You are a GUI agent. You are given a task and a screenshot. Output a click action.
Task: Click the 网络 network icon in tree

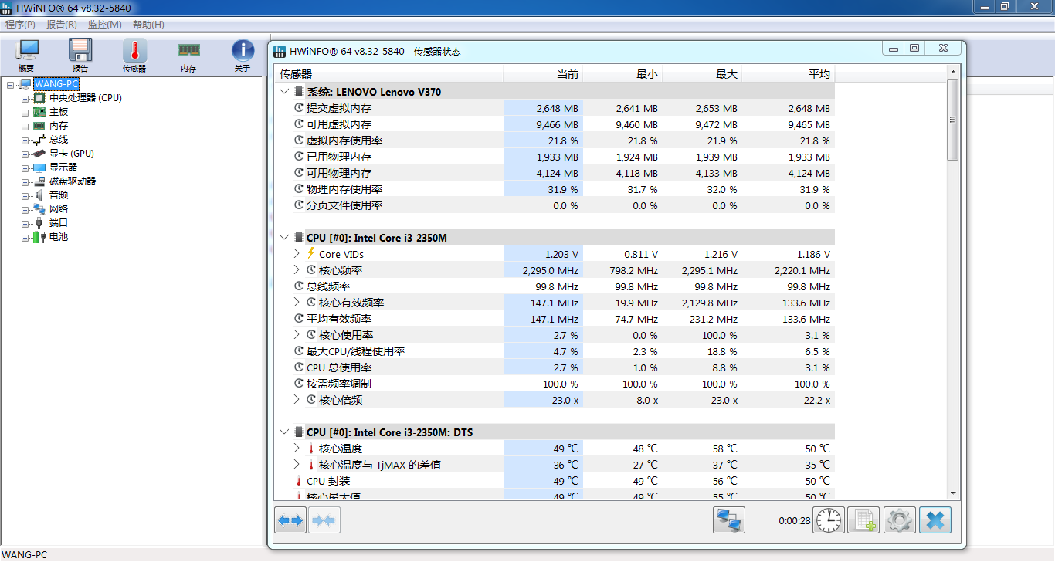pos(39,209)
